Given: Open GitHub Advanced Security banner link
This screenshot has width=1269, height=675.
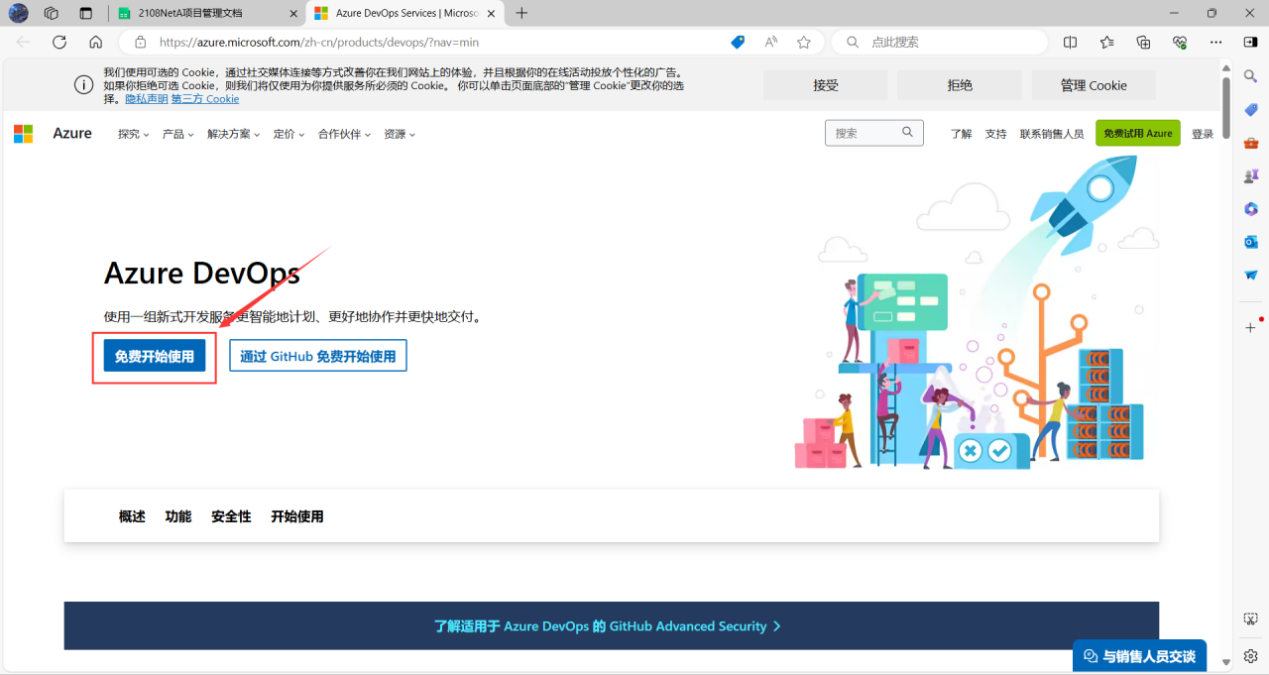Looking at the screenshot, I should 608,626.
